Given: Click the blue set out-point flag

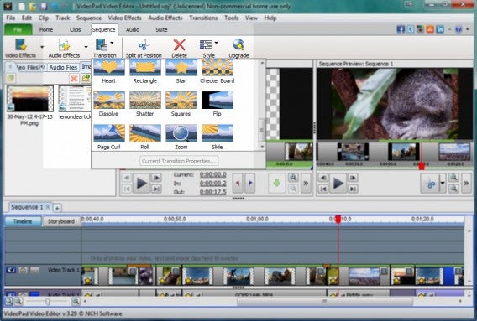Looking at the screenshot, I should (x=250, y=183).
